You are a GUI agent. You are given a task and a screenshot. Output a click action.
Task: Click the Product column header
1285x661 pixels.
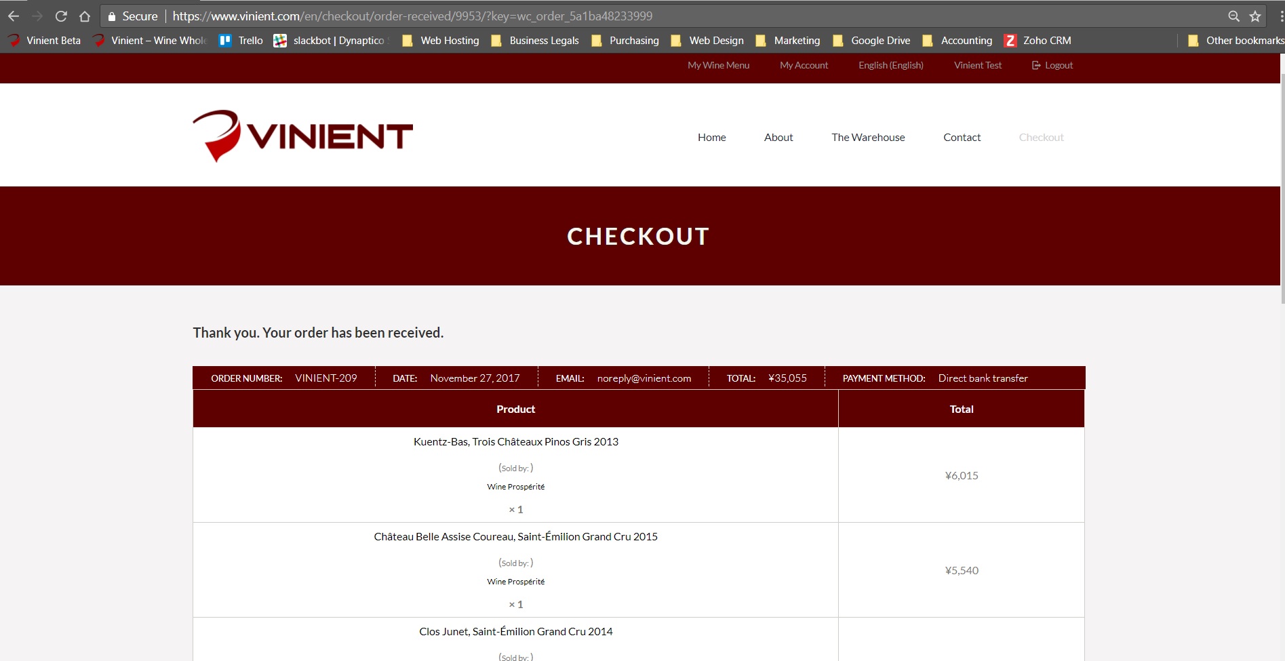tap(515, 409)
